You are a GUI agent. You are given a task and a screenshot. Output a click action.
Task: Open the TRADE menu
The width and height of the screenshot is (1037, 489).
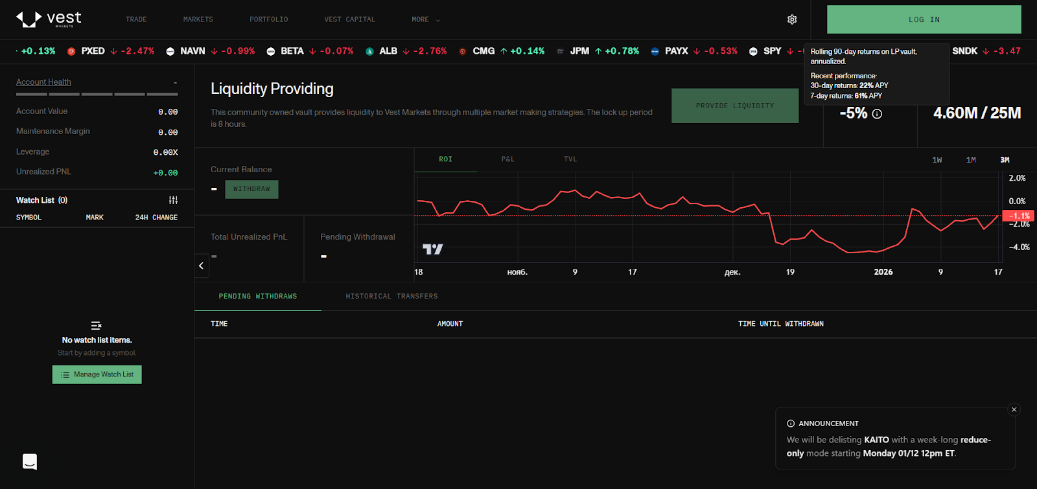(136, 19)
